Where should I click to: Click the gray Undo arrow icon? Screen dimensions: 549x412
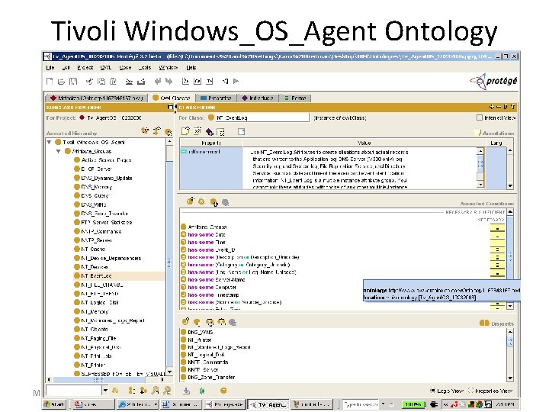[x=158, y=82]
